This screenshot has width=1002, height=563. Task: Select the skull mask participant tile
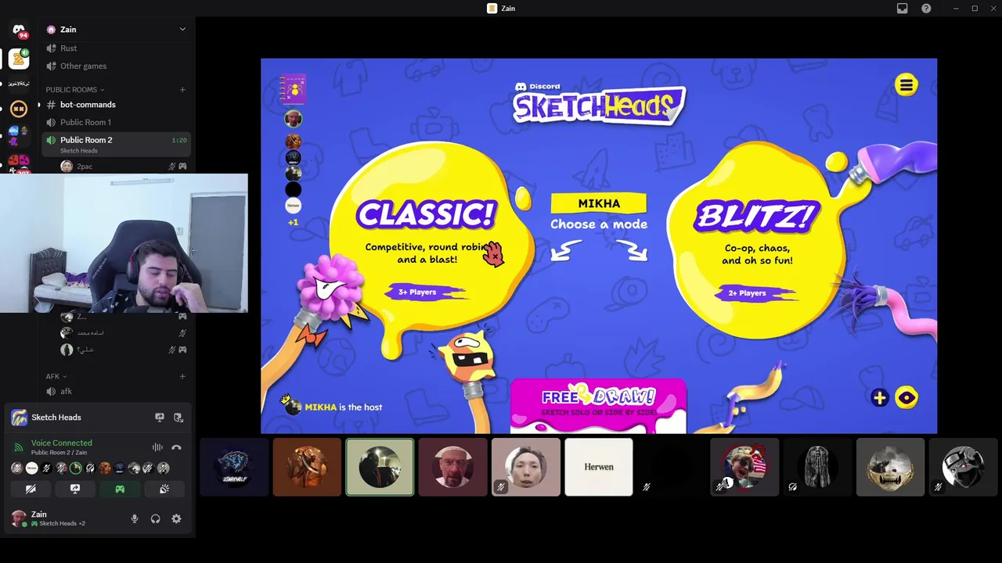pos(890,467)
